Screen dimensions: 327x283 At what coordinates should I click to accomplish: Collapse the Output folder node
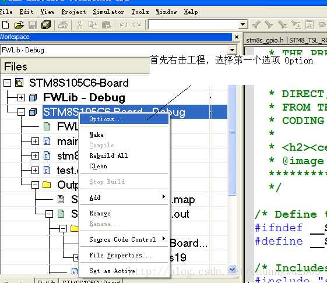point(35,185)
